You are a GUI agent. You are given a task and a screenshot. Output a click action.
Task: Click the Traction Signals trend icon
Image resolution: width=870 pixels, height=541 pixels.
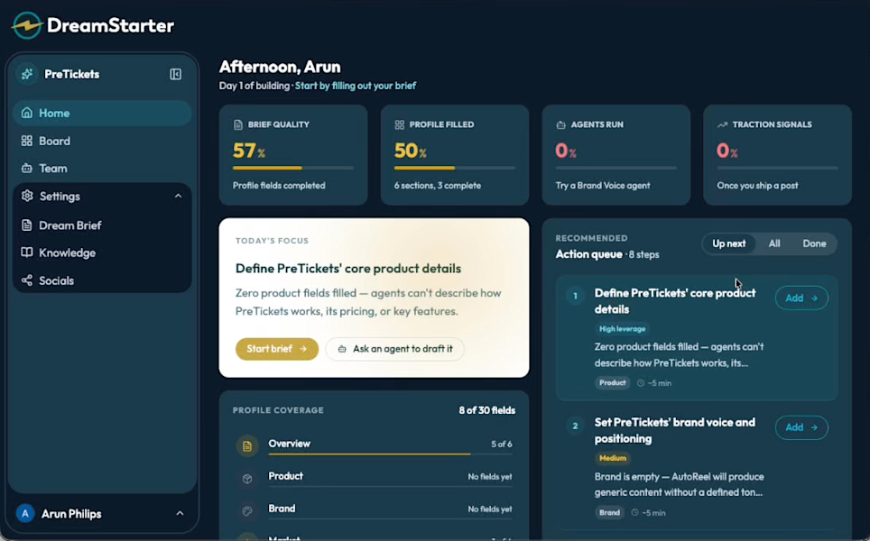(722, 124)
